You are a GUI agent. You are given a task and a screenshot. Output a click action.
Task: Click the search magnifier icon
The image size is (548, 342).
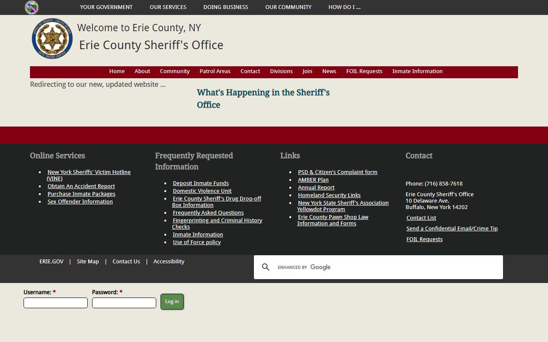click(x=265, y=267)
